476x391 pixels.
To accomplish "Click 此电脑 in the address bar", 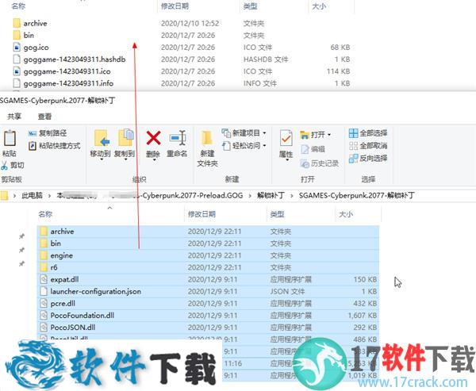I will [32, 195].
